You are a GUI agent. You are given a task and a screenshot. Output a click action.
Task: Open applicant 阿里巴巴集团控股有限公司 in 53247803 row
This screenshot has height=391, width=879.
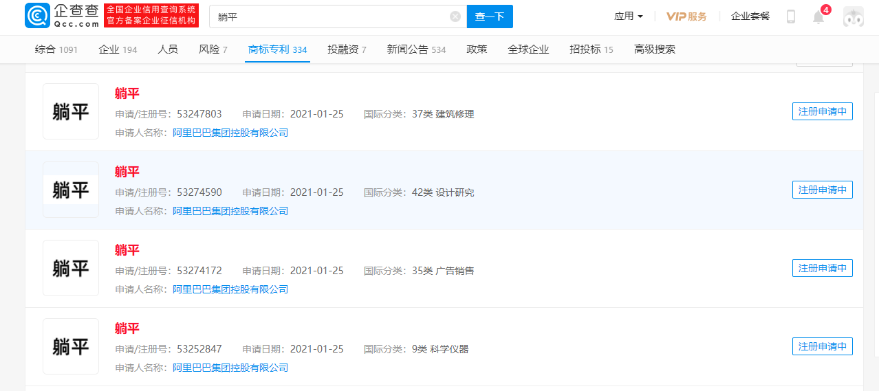230,133
